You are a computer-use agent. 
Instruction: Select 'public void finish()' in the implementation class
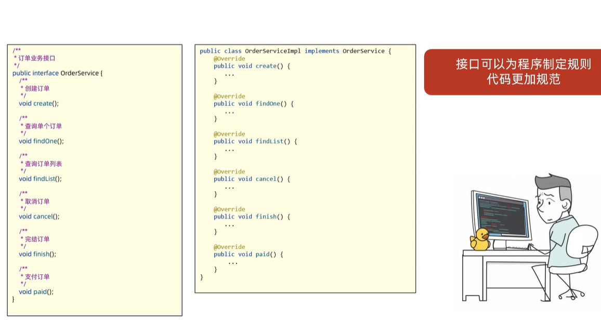252,217
